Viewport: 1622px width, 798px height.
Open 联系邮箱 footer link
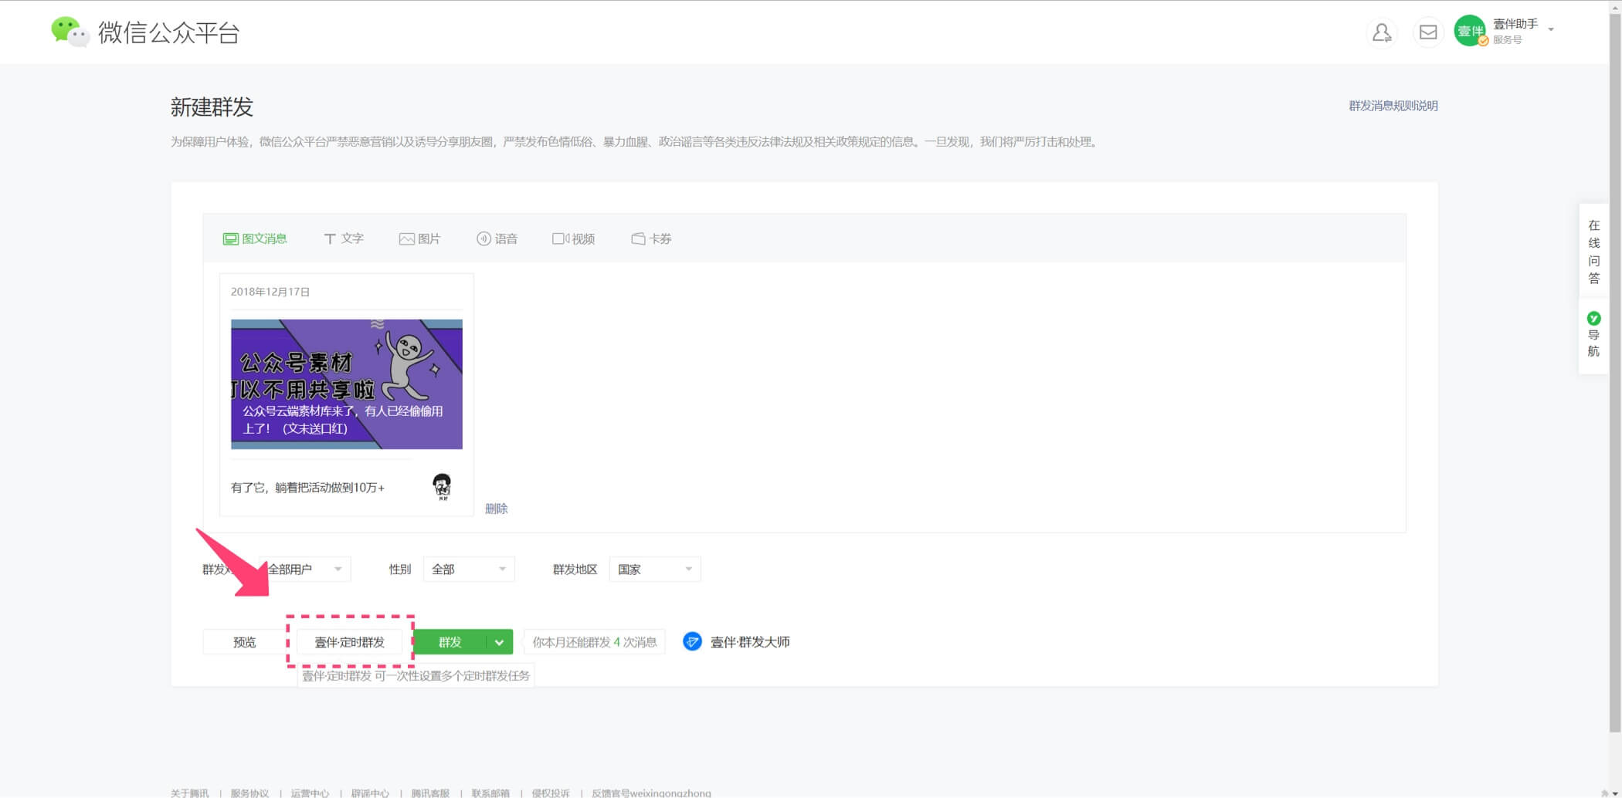tap(490, 793)
